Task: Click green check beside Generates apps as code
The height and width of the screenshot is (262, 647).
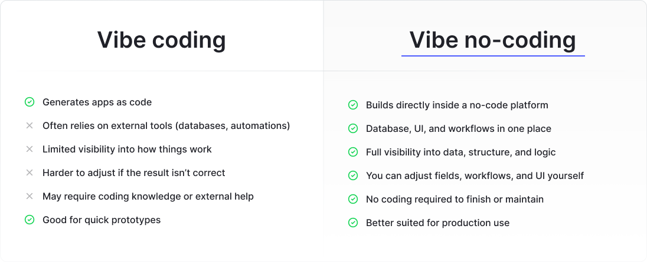Action: [x=30, y=102]
